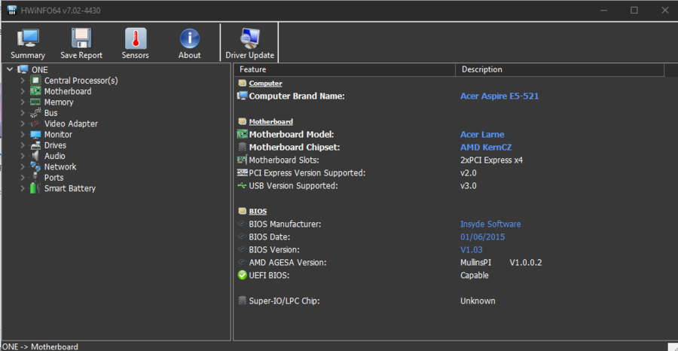Expand the Central Processor(s) node arrow
The height and width of the screenshot is (351, 678).
[23, 81]
